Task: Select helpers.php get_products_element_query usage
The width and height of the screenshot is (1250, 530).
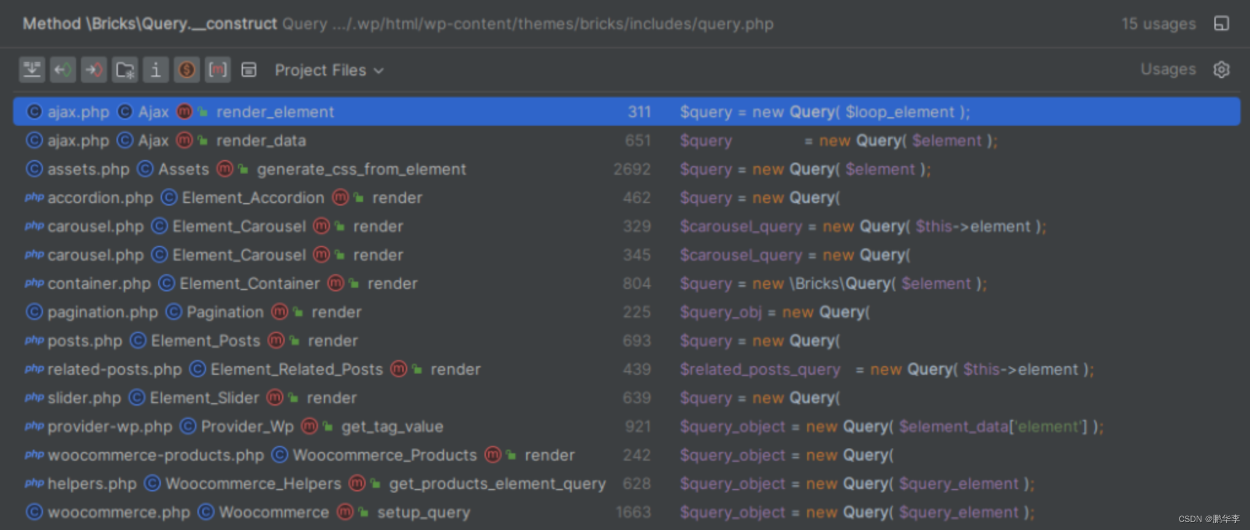Action: tap(626, 483)
